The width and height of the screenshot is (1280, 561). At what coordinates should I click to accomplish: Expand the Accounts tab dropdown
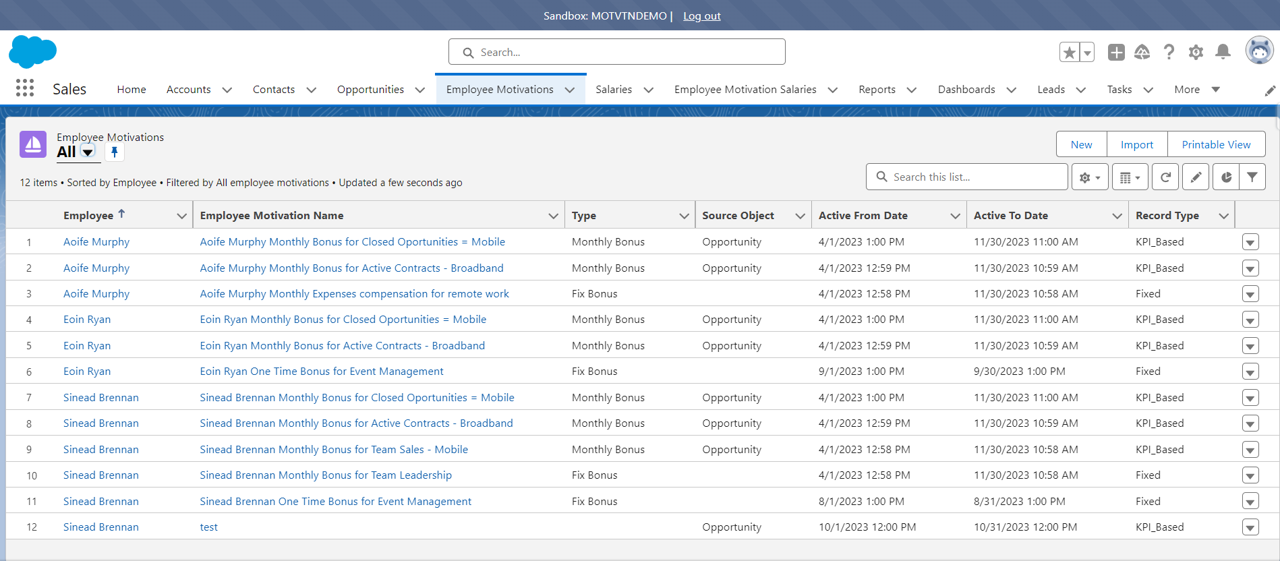[227, 90]
